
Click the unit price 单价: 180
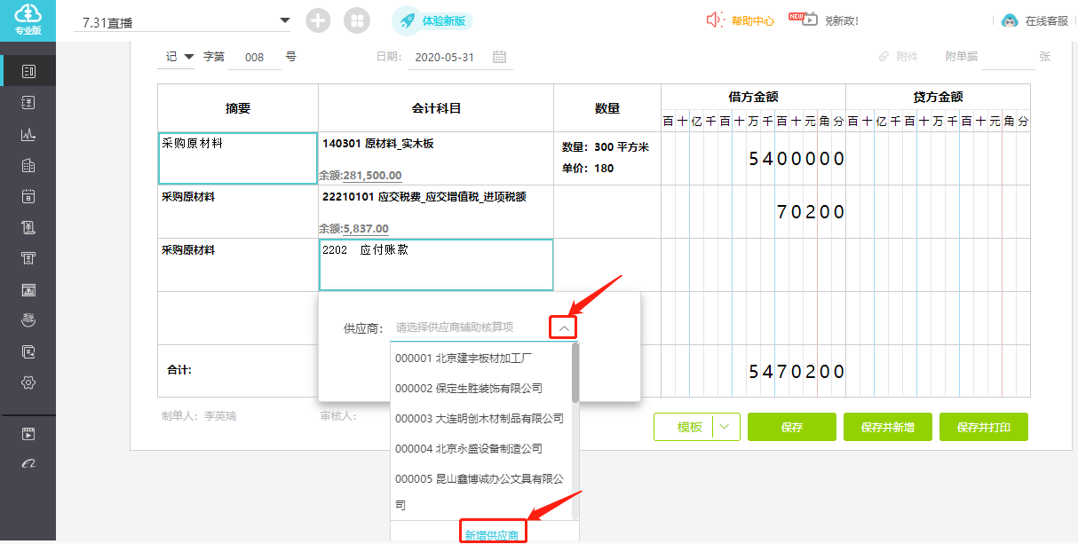click(x=588, y=168)
